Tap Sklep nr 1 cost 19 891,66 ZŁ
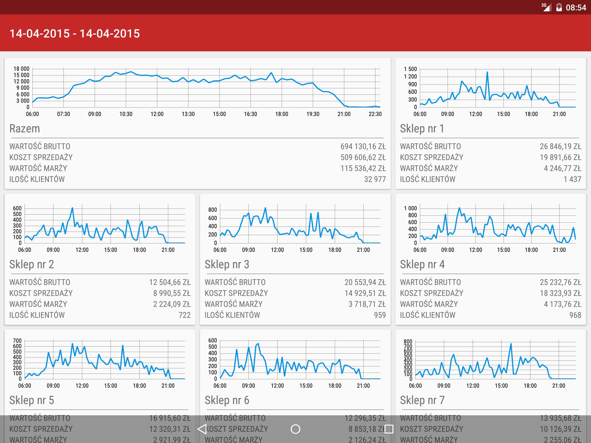The image size is (591, 443). [560, 157]
